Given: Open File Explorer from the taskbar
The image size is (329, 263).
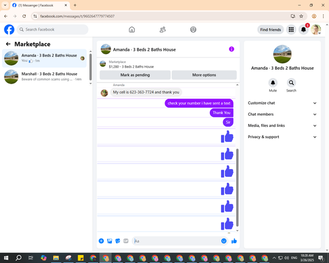Looking at the screenshot, I should click(56, 258).
